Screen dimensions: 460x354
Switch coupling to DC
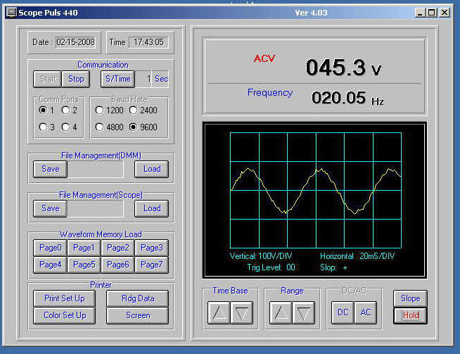pyautogui.click(x=343, y=313)
